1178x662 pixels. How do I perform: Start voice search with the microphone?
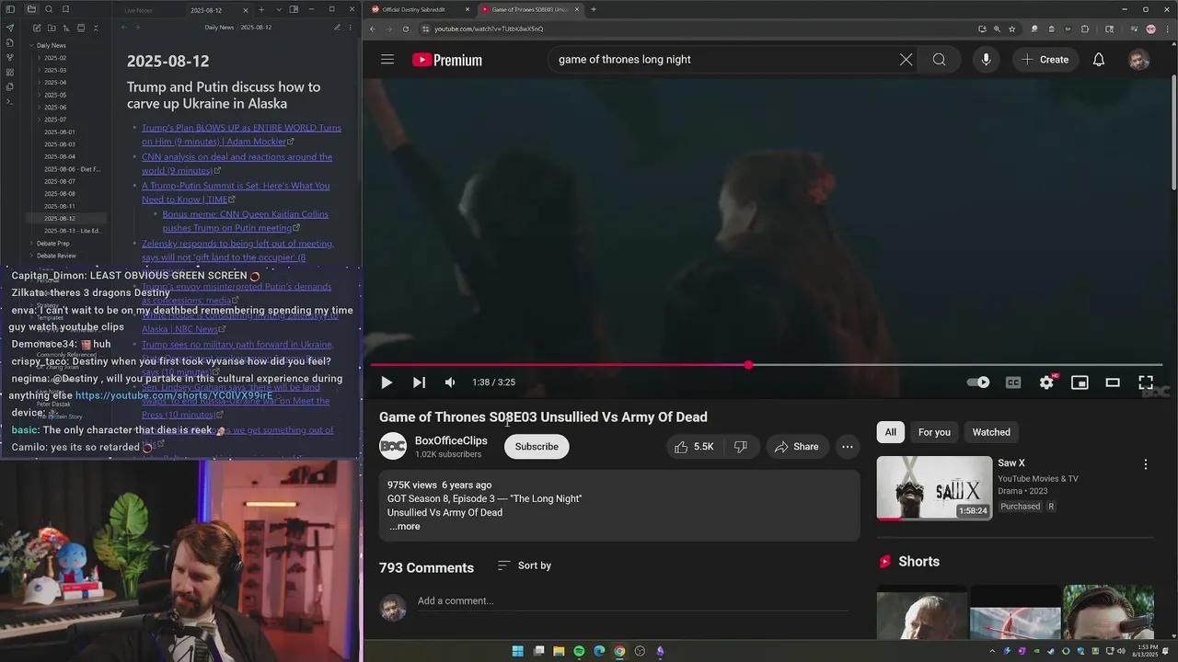986,60
